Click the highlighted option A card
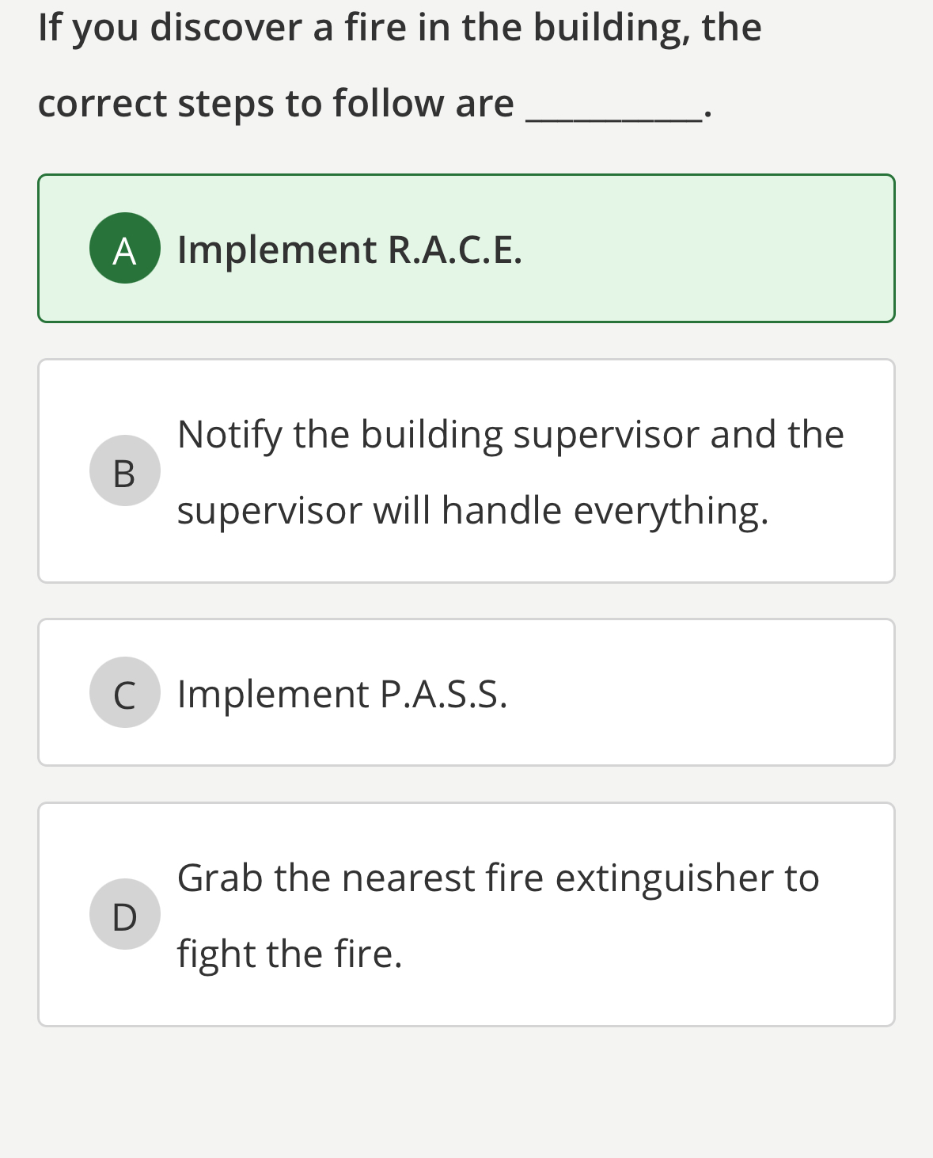933x1158 pixels. 467,247
